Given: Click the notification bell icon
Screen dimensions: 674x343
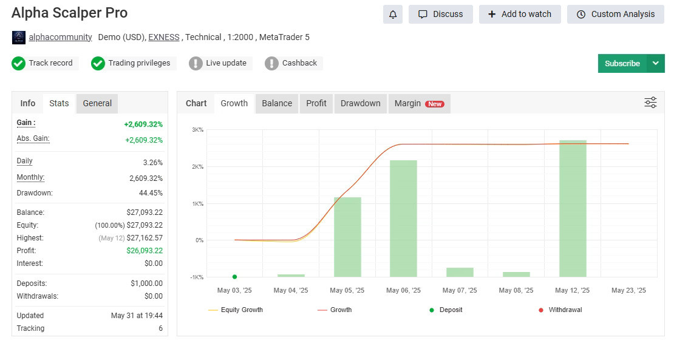Looking at the screenshot, I should tap(393, 15).
